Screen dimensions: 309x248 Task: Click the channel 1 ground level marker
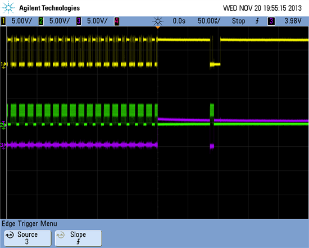click(x=3, y=65)
